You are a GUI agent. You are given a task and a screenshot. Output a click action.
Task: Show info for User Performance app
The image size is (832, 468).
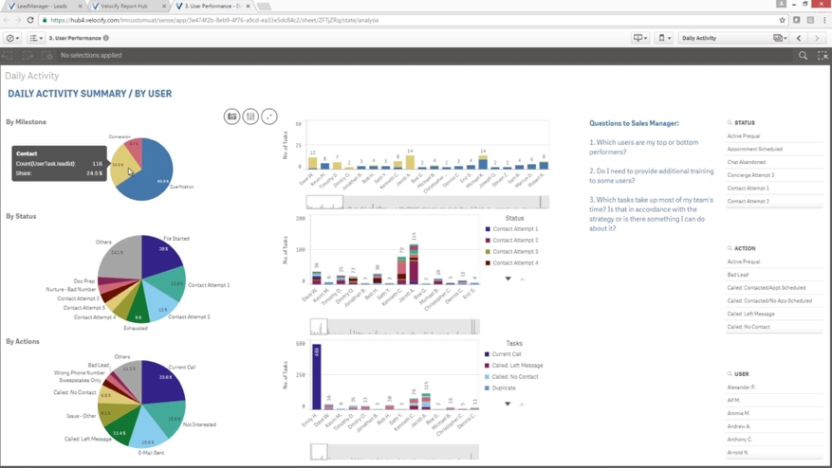click(106, 38)
